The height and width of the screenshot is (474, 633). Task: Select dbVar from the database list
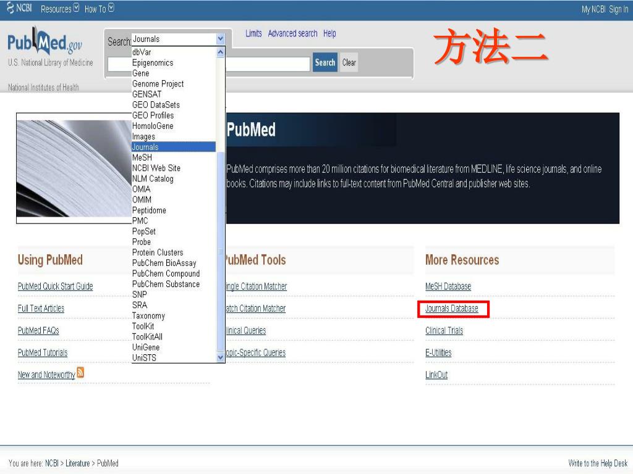(174, 52)
